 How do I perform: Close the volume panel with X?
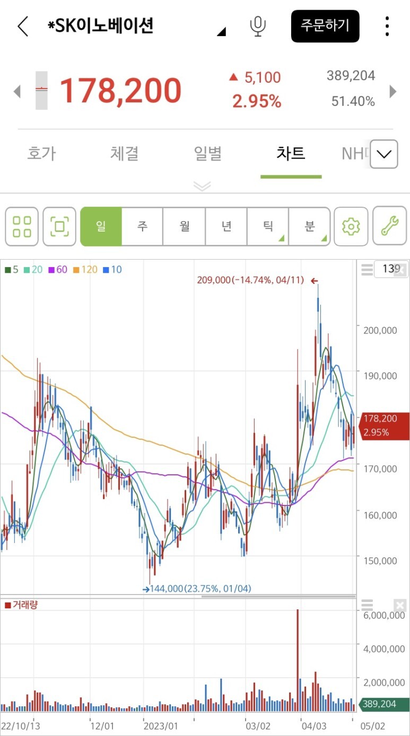pos(400,605)
